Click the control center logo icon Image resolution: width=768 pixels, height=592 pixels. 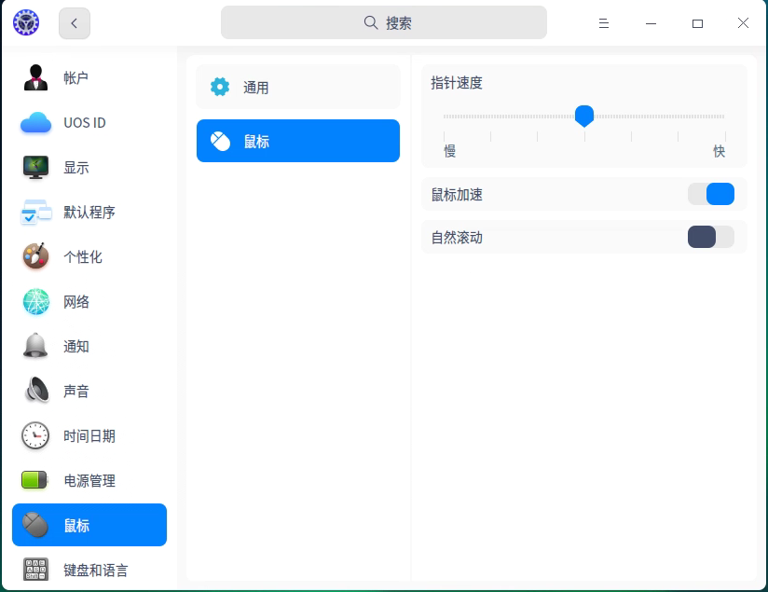(x=26, y=22)
